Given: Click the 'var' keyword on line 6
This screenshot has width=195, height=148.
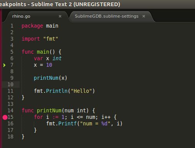Looking at the screenshot, I should coord(38,59).
